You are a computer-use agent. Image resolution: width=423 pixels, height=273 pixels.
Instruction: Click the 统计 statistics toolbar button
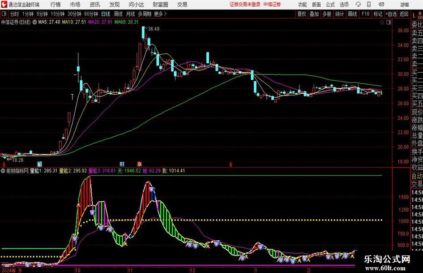340,14
